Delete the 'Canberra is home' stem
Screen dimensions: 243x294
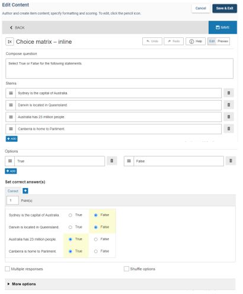click(229, 128)
